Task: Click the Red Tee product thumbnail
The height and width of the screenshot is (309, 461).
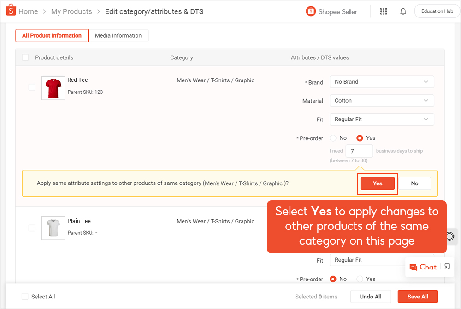Action: point(53,87)
